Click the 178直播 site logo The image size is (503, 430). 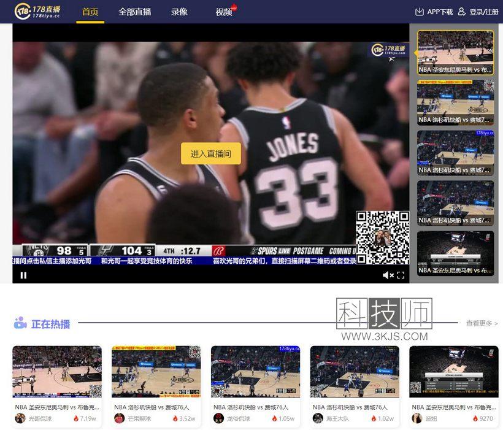tap(37, 11)
